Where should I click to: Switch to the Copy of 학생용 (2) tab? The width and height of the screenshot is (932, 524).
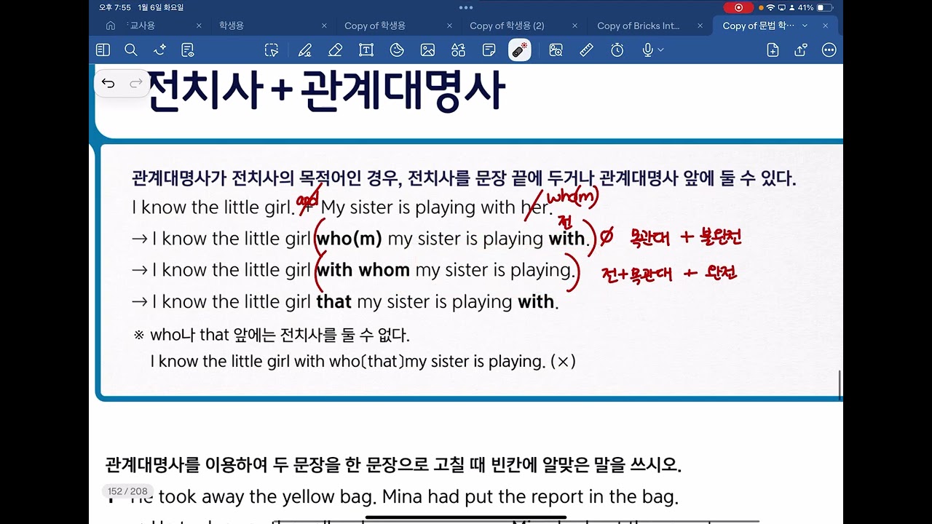point(507,25)
